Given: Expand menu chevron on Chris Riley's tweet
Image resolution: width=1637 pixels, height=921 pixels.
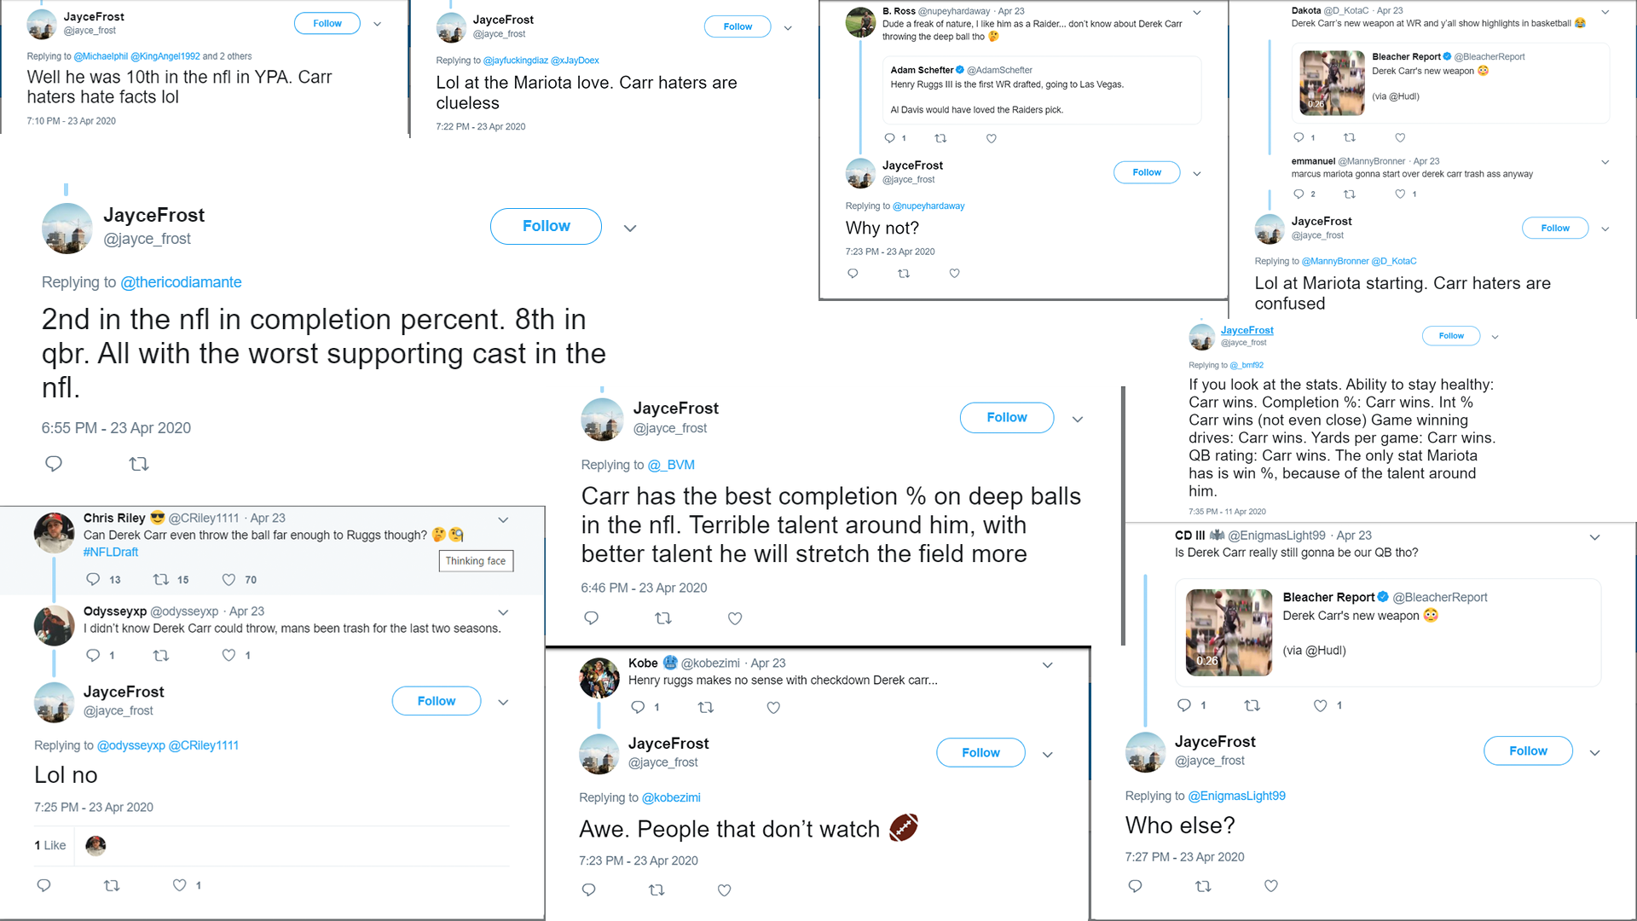Looking at the screenshot, I should click(503, 519).
